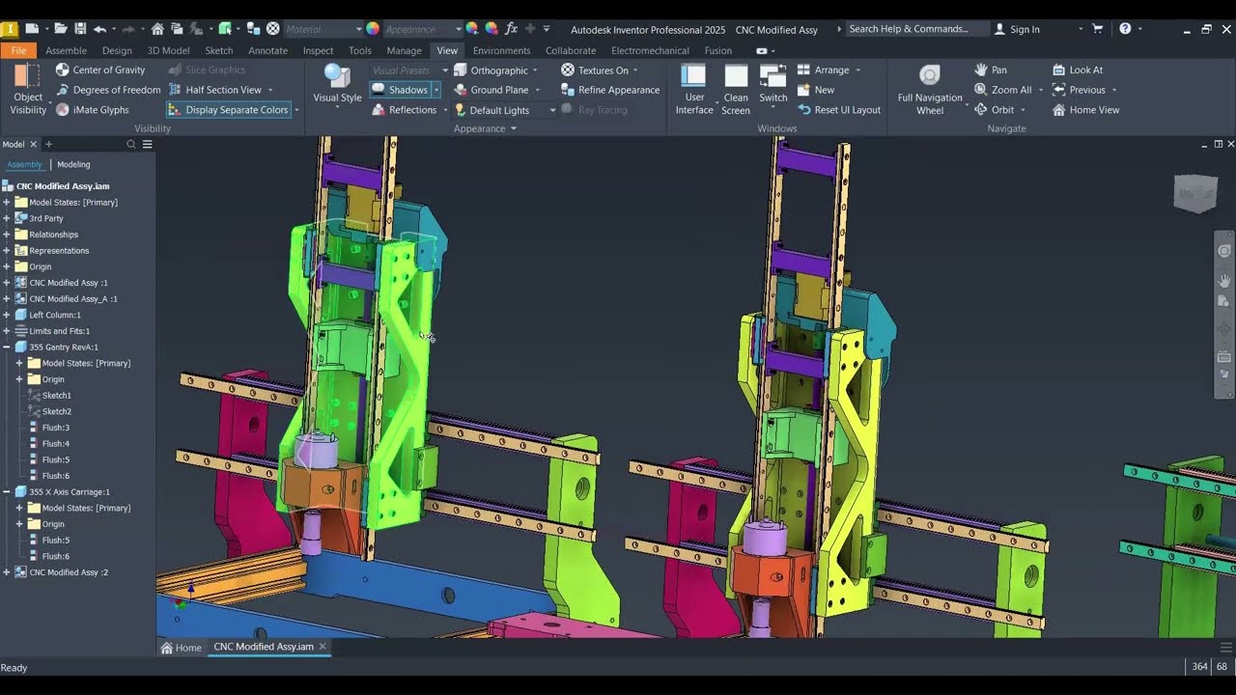Click the Reset UI Layout button
This screenshot has height=695, width=1236.
click(838, 110)
